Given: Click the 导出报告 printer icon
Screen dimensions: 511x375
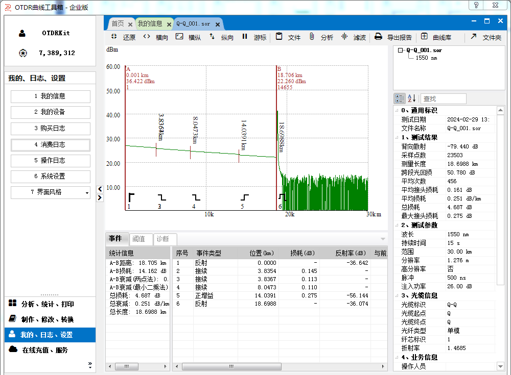Looking at the screenshot, I should tap(378, 37).
